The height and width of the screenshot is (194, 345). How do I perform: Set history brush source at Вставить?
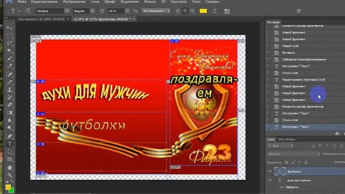pos(268,53)
